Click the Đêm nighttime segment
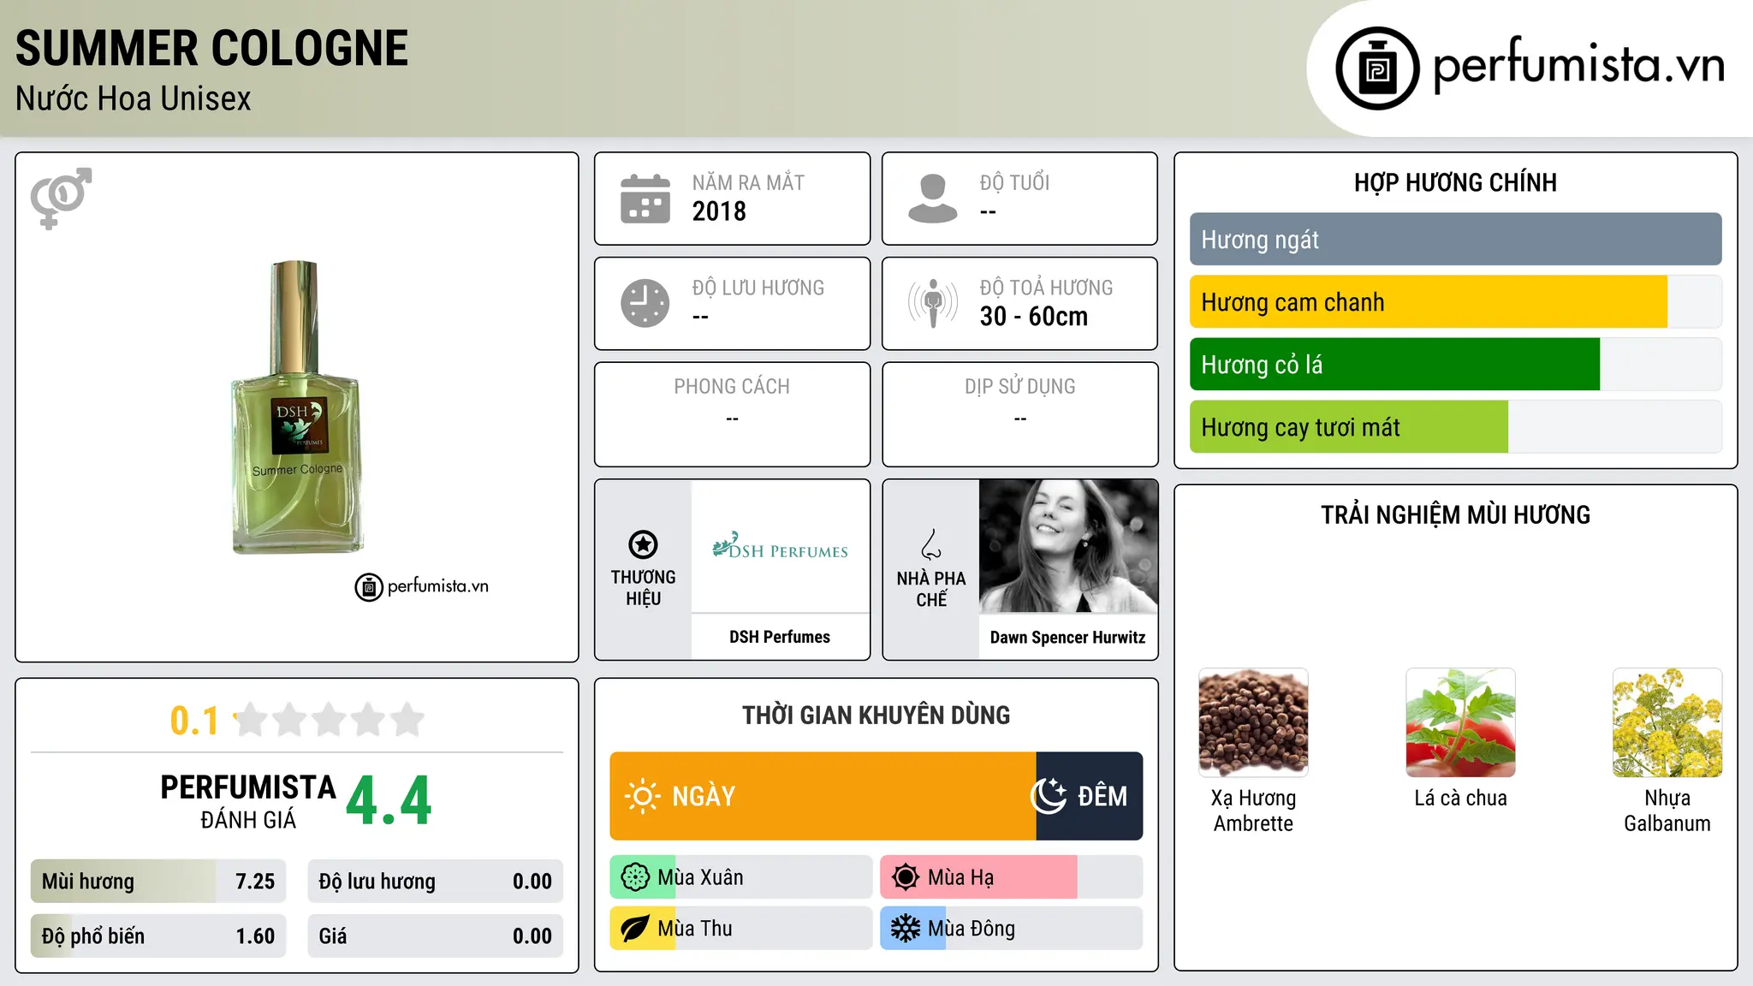The height and width of the screenshot is (986, 1753). point(1090,796)
